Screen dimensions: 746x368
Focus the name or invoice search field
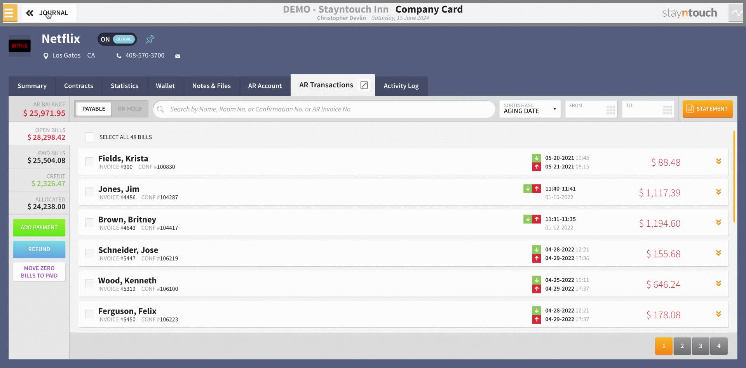(324, 109)
